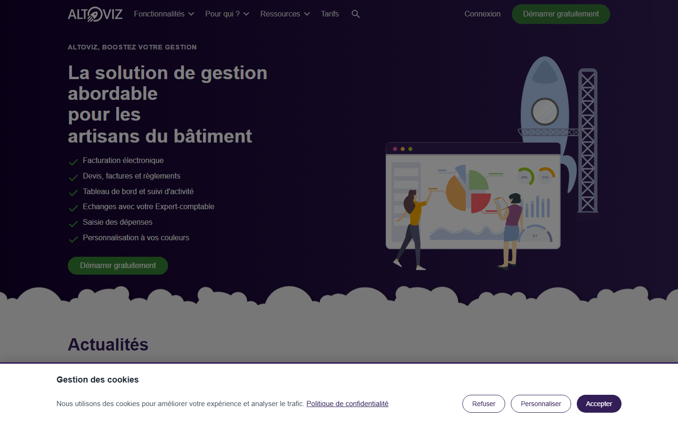Click 'Echanges avec votre Expert-comptable' text
Image resolution: width=678 pixels, height=424 pixels.
(x=148, y=207)
